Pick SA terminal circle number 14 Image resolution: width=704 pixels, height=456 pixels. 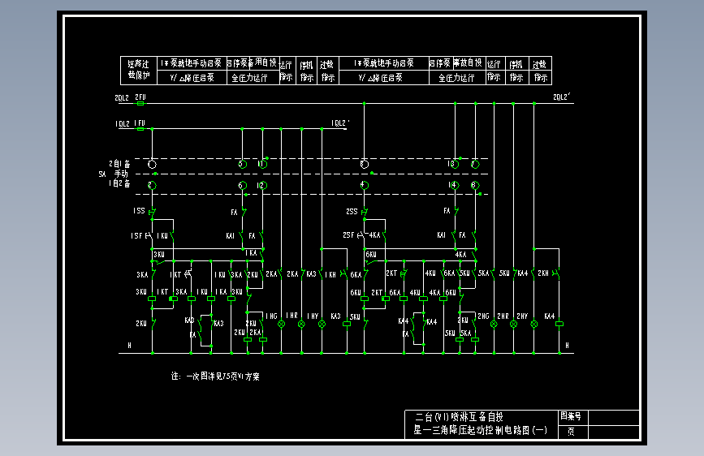pyautogui.click(x=455, y=185)
